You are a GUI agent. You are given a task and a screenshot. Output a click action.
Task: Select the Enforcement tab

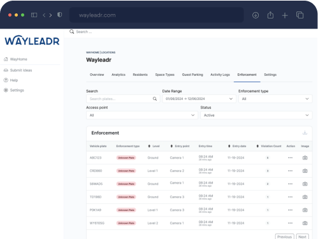tap(247, 75)
